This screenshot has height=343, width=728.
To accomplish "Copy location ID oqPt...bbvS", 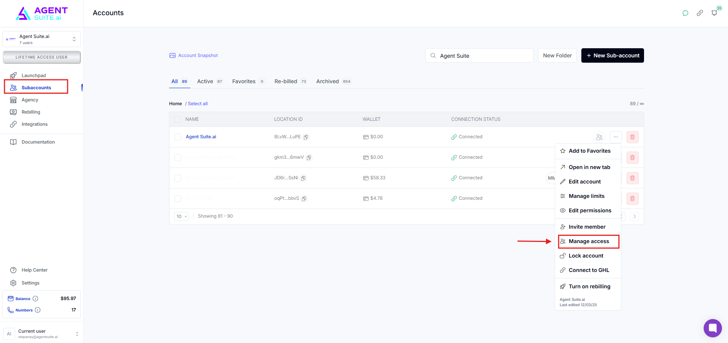I will click(x=304, y=199).
